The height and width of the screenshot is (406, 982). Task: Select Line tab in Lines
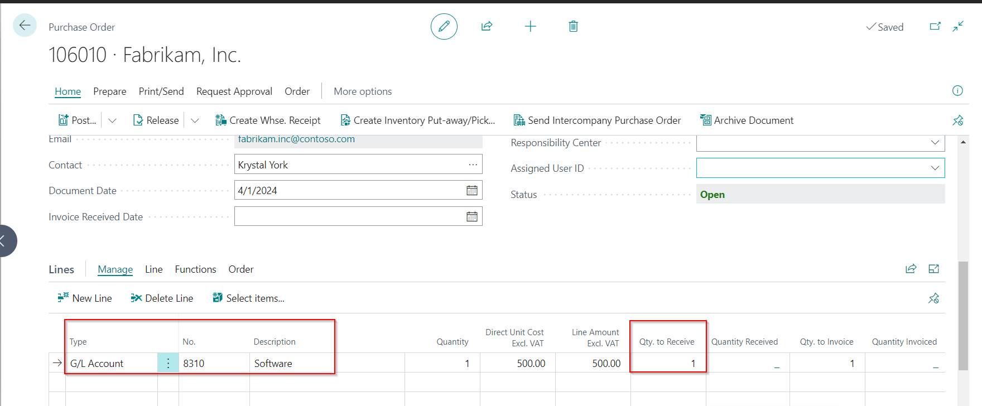[x=154, y=269]
